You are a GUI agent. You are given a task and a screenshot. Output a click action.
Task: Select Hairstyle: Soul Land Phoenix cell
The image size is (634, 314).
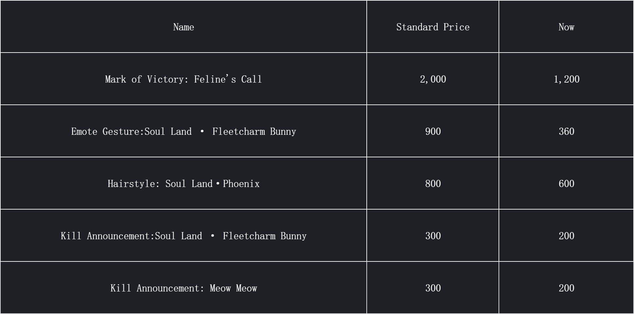click(x=183, y=184)
